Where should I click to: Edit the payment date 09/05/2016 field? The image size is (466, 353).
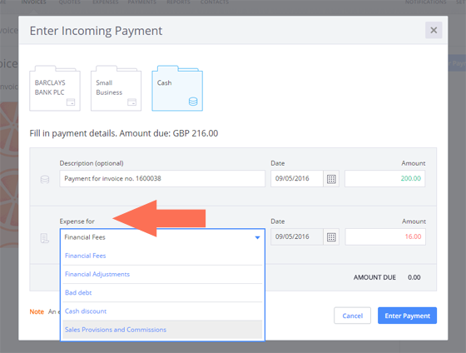coord(296,178)
